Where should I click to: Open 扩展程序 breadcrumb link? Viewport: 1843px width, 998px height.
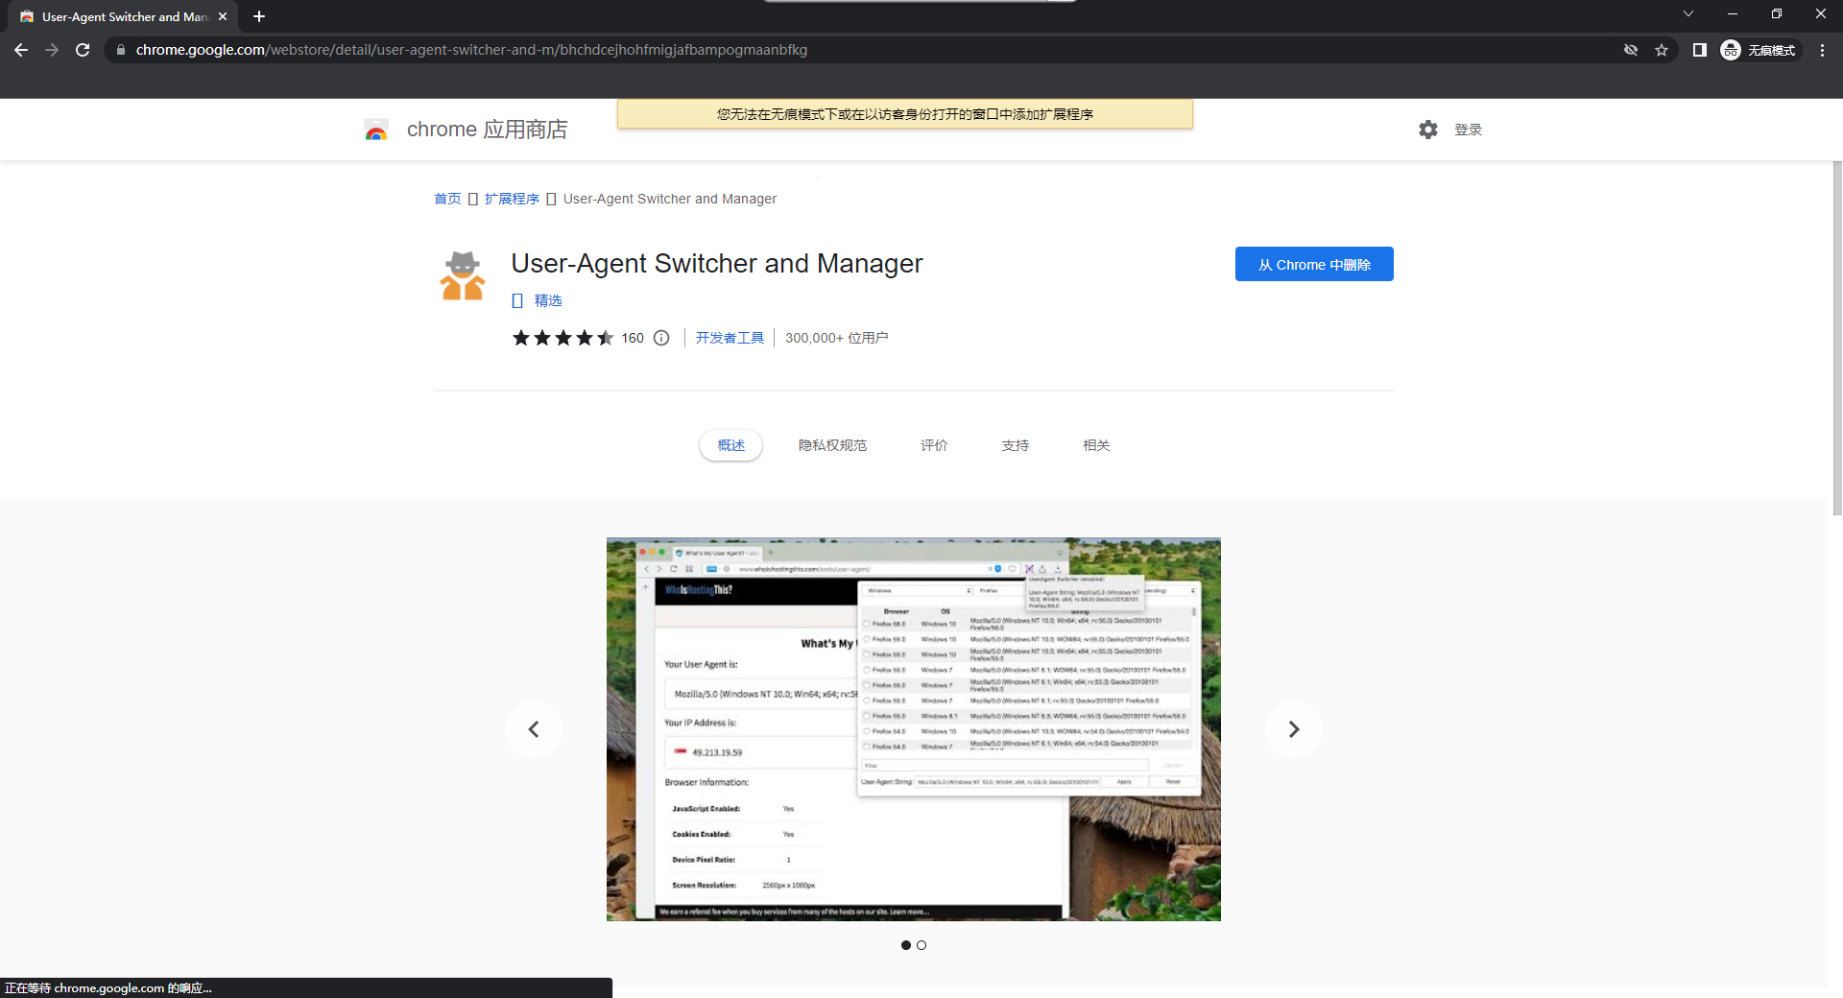[512, 199]
